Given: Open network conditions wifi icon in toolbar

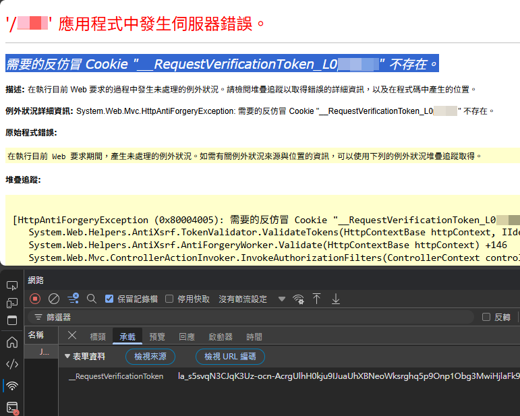Looking at the screenshot, I should pos(297,299).
